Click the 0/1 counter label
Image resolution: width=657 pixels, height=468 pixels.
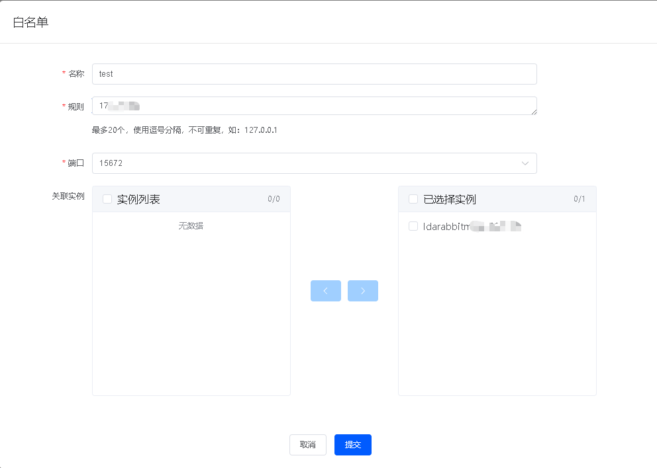pos(580,198)
